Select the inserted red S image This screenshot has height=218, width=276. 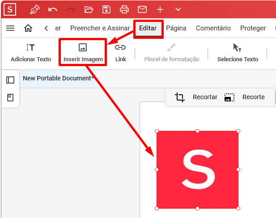point(197,170)
